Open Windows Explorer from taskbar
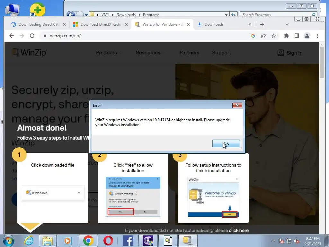The image size is (329, 247). point(48,241)
